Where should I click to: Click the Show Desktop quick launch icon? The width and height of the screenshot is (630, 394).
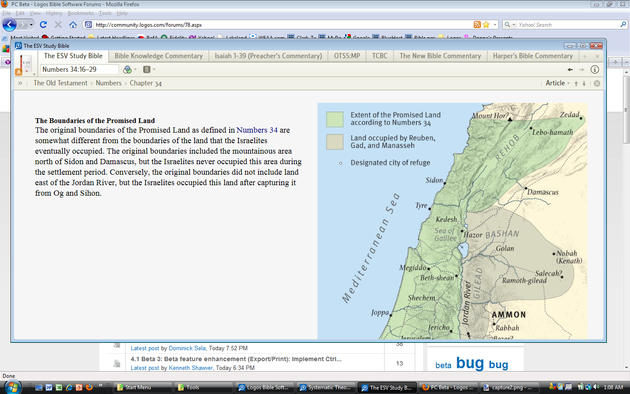(39, 387)
